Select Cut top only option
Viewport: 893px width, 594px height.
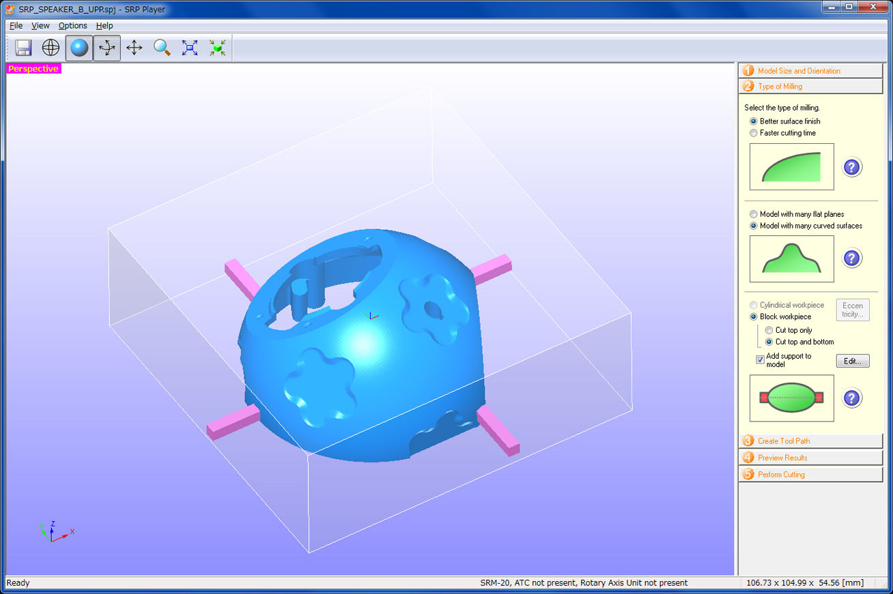click(x=769, y=330)
